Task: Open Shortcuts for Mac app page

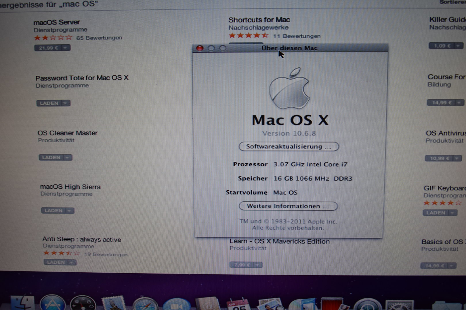Action: 259,20
